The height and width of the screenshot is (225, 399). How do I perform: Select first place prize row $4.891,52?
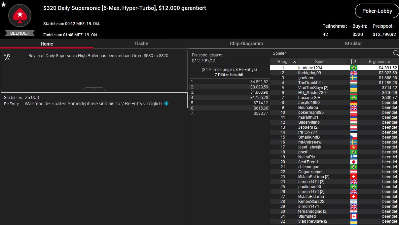229,81
